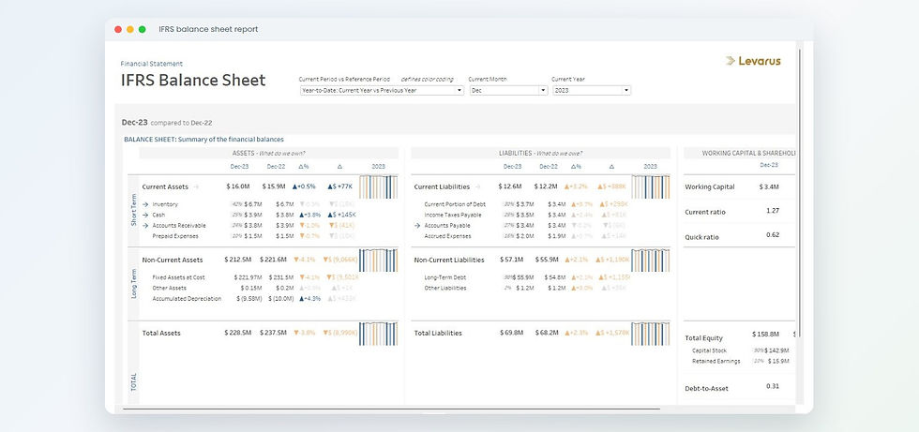Click the Retained Earnings row label
Screen dimensions: 919x432
tap(716, 361)
